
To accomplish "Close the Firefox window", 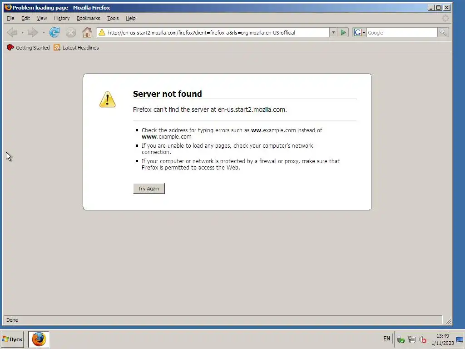I will point(447,8).
